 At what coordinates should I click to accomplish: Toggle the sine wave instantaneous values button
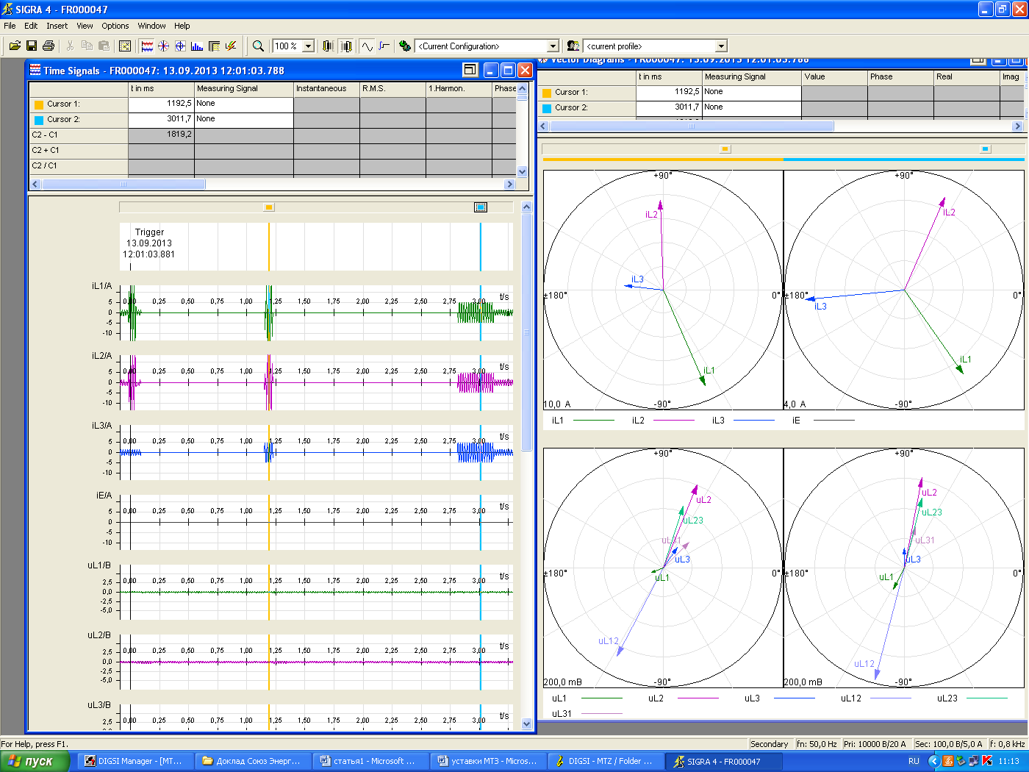(367, 46)
